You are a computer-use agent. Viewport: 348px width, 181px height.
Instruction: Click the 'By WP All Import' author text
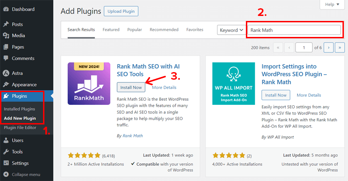tap(277, 137)
